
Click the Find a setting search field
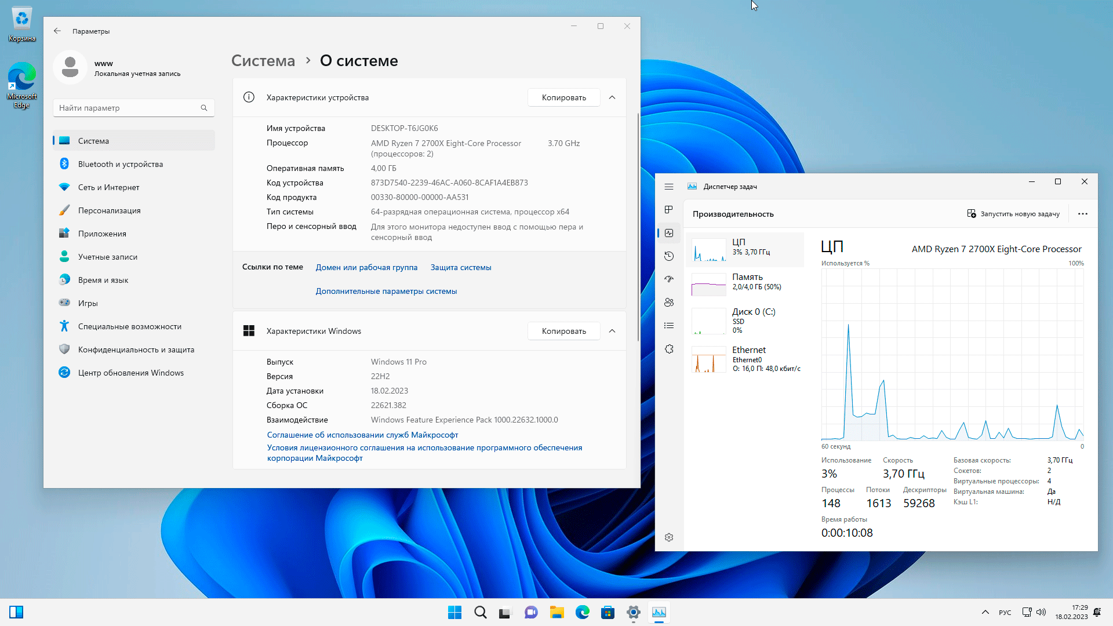(128, 108)
